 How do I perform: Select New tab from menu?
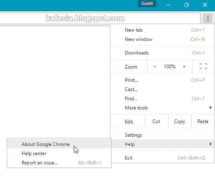(x=162, y=30)
